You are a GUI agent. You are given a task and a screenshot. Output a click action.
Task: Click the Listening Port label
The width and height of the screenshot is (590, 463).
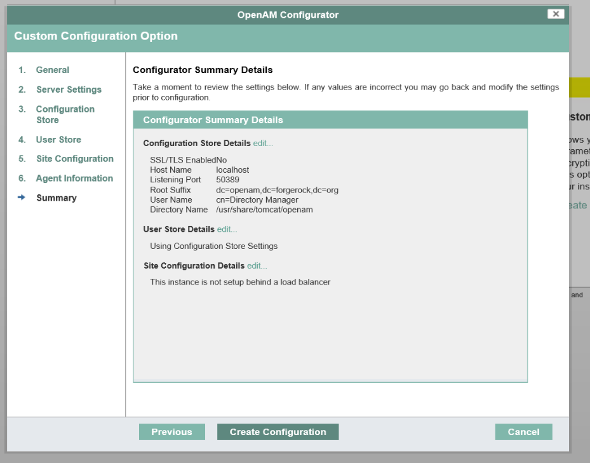pyautogui.click(x=175, y=180)
